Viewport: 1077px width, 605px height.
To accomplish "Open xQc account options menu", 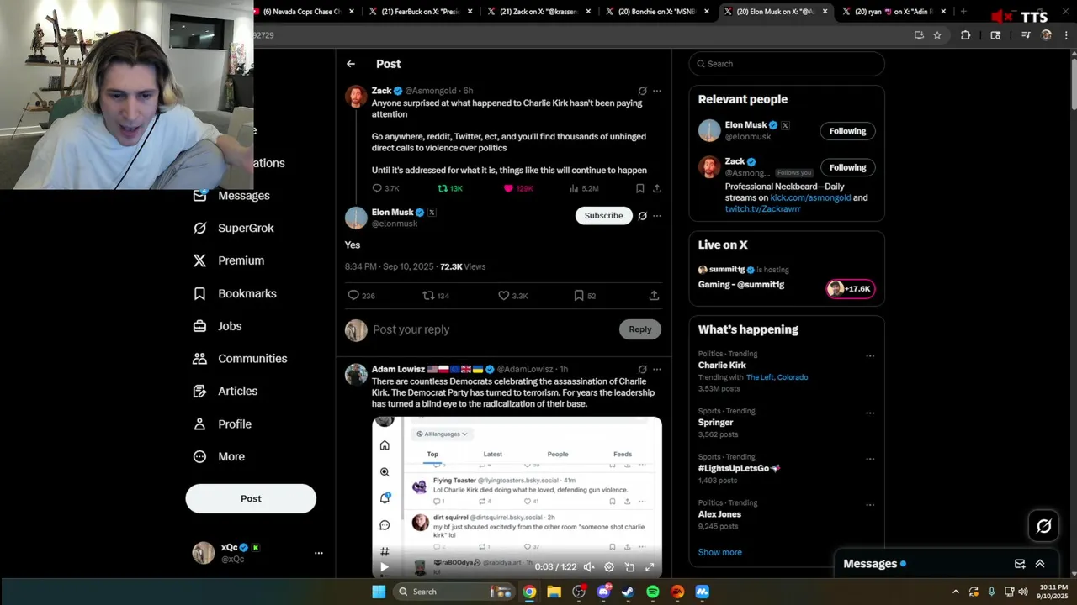I will [x=319, y=553].
